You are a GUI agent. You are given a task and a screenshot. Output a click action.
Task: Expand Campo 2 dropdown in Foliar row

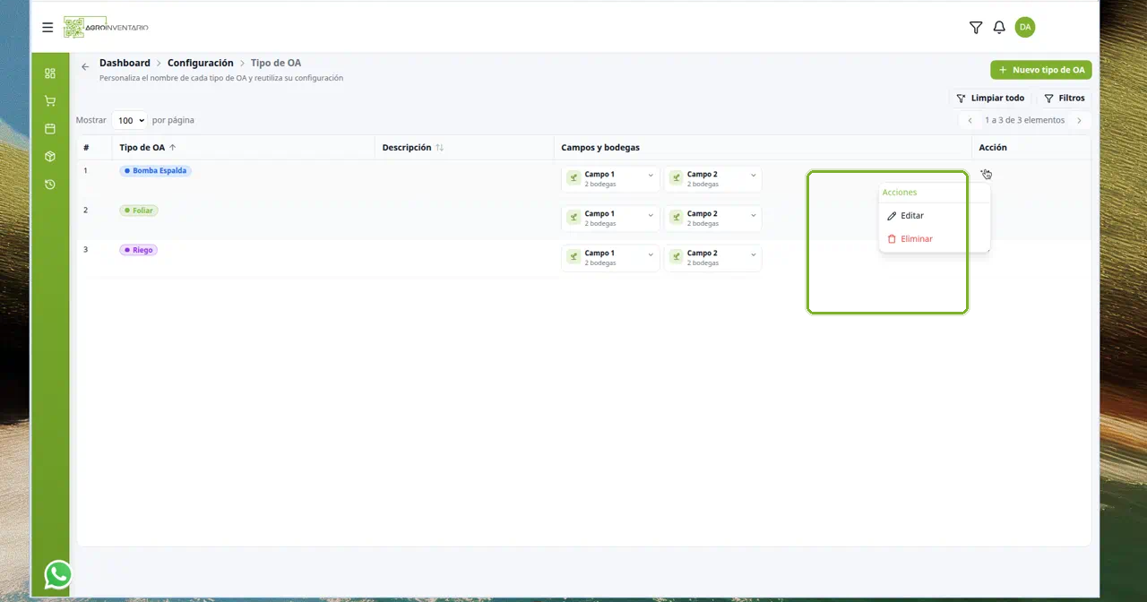(713, 219)
